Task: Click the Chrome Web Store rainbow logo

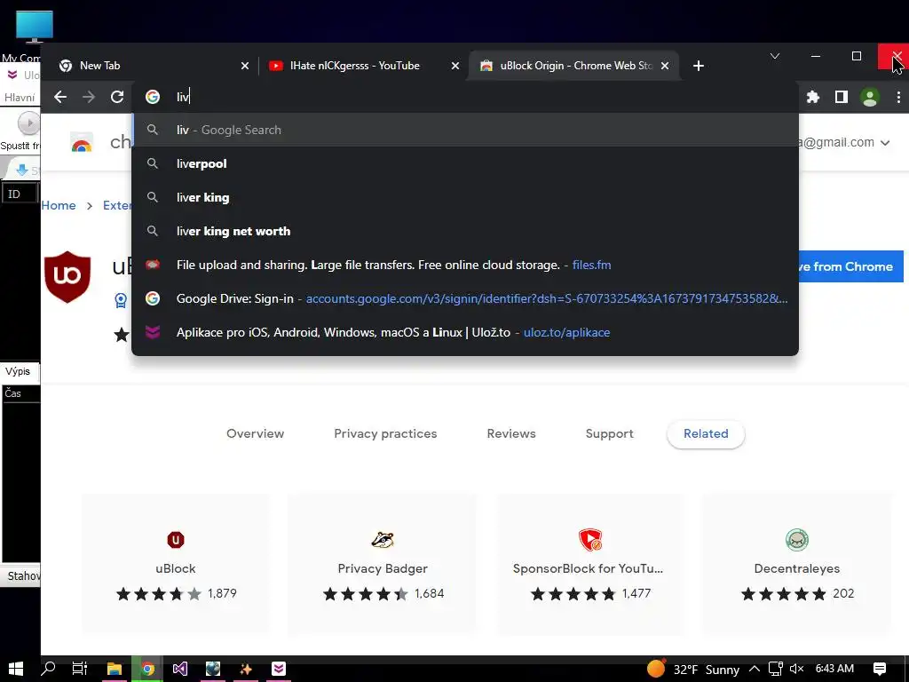Action: coord(82,142)
